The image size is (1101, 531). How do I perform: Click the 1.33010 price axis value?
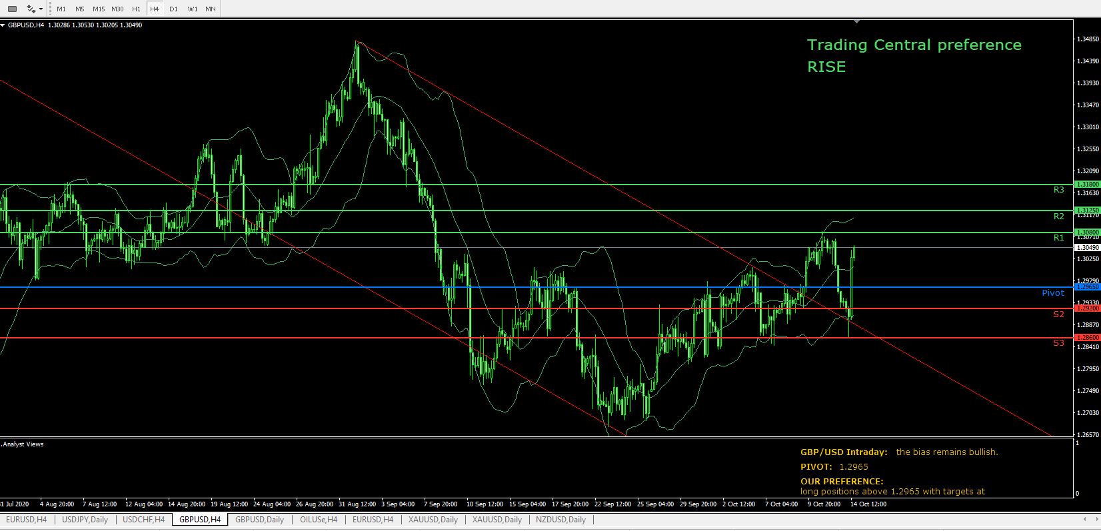(1087, 127)
